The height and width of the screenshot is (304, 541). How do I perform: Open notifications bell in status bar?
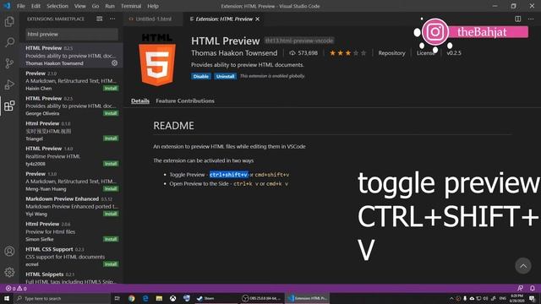[x=533, y=288]
